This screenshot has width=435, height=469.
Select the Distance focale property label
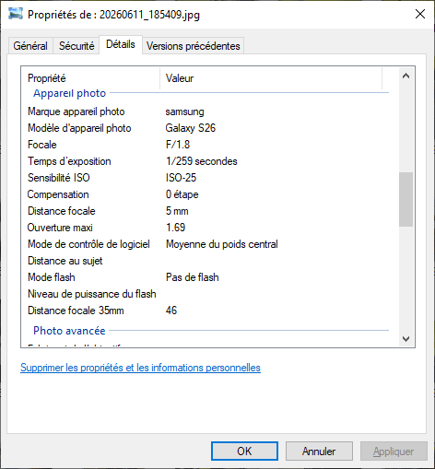[62, 211]
